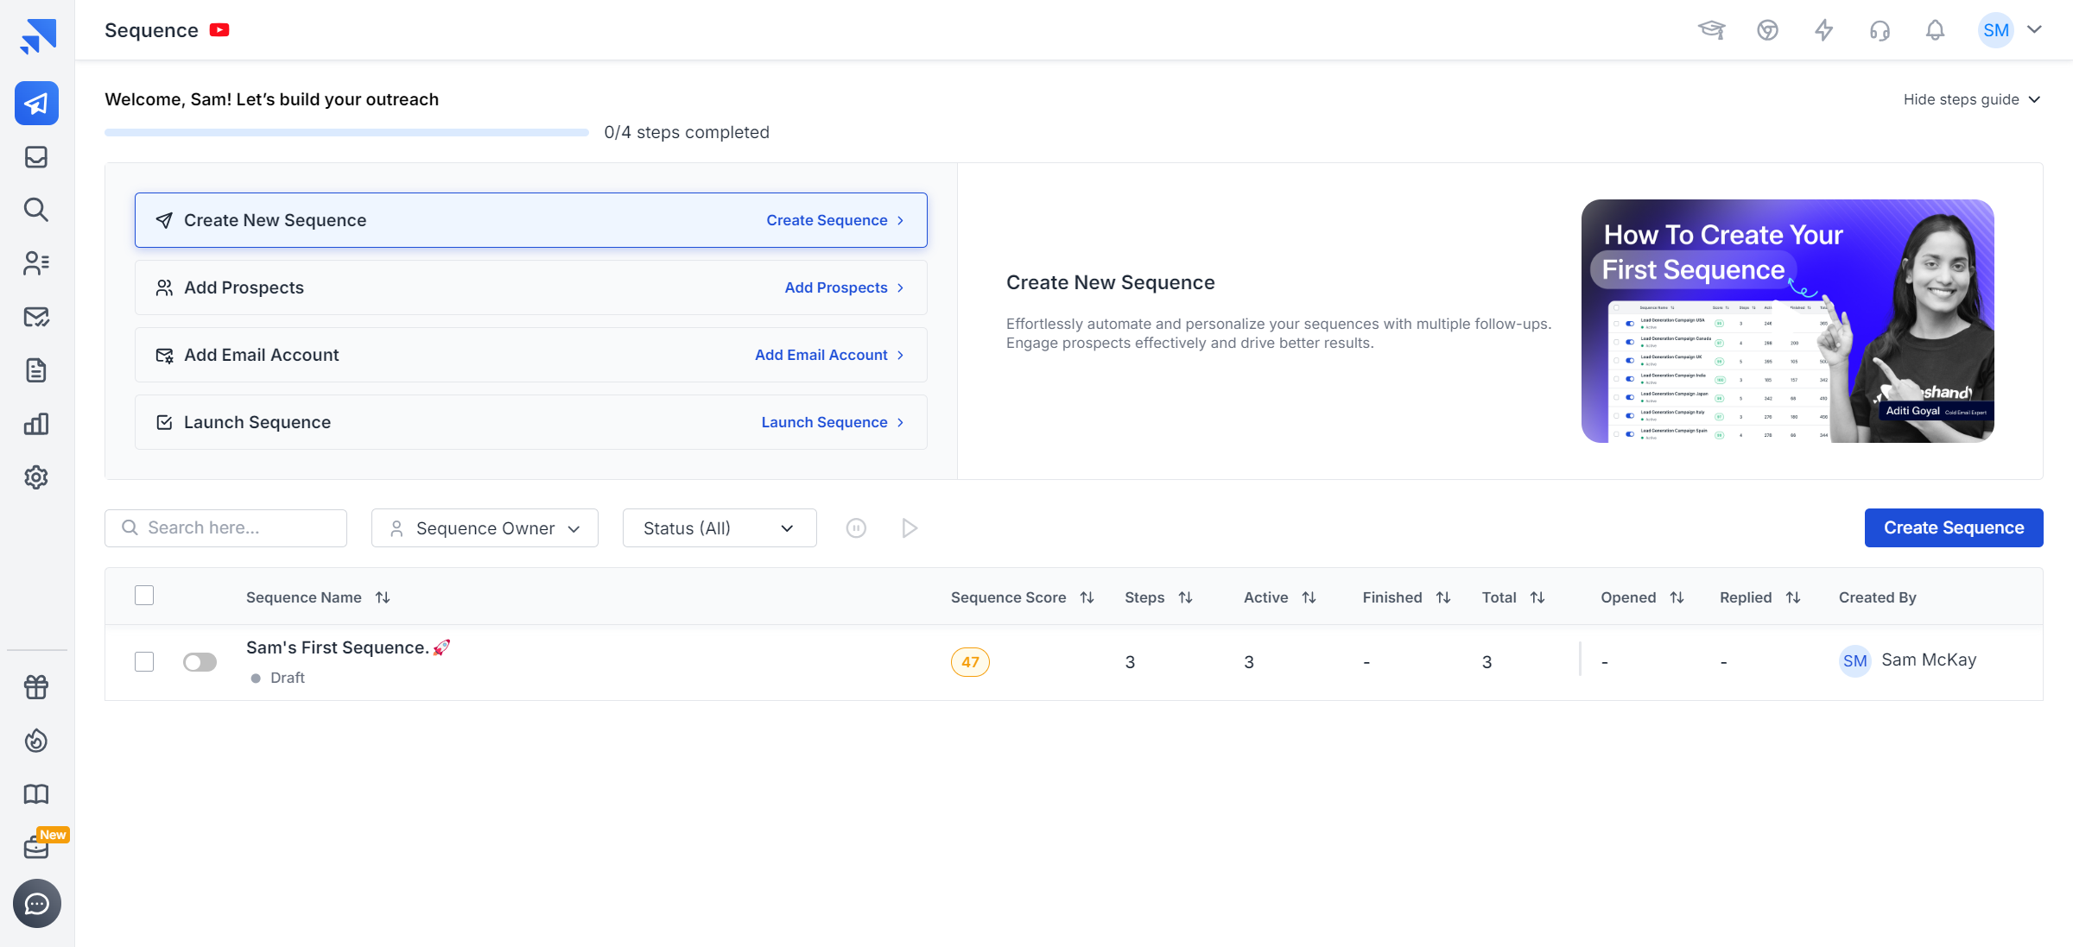This screenshot has height=947, width=2073.
Task: Check the select-all header checkbox
Action: pos(144,596)
